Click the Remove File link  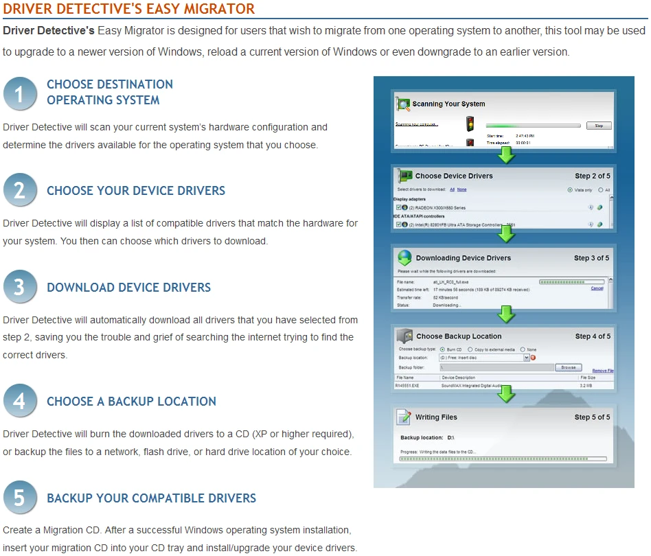pyautogui.click(x=602, y=371)
